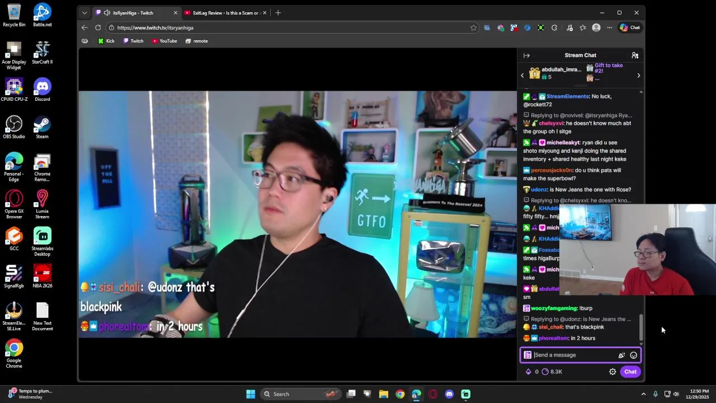This screenshot has height=403, width=716.
Task: Open StreamElements user in chat
Action: (567, 96)
